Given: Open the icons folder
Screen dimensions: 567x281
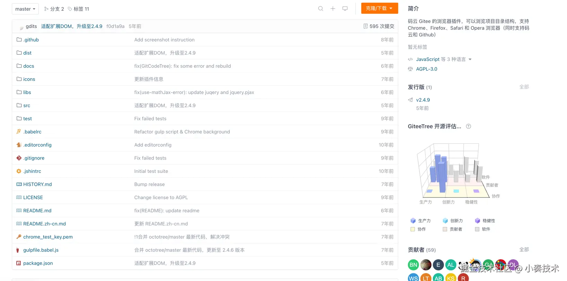Looking at the screenshot, I should click(x=29, y=79).
